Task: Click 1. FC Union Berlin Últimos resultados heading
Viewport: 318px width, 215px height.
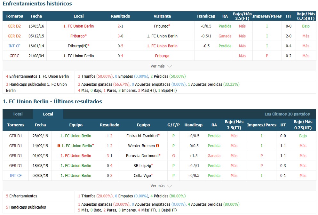Action: [x=52, y=101]
